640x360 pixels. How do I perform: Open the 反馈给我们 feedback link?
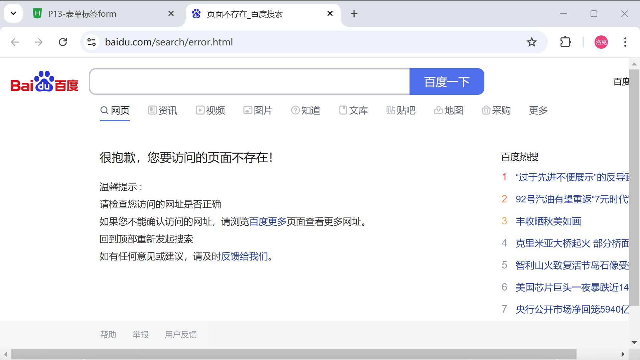245,256
